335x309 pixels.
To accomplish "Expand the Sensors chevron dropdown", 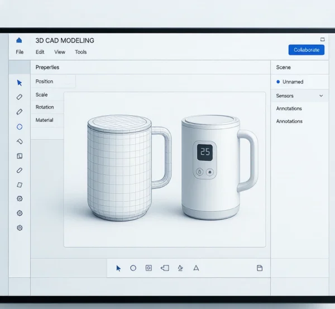I will (321, 96).
